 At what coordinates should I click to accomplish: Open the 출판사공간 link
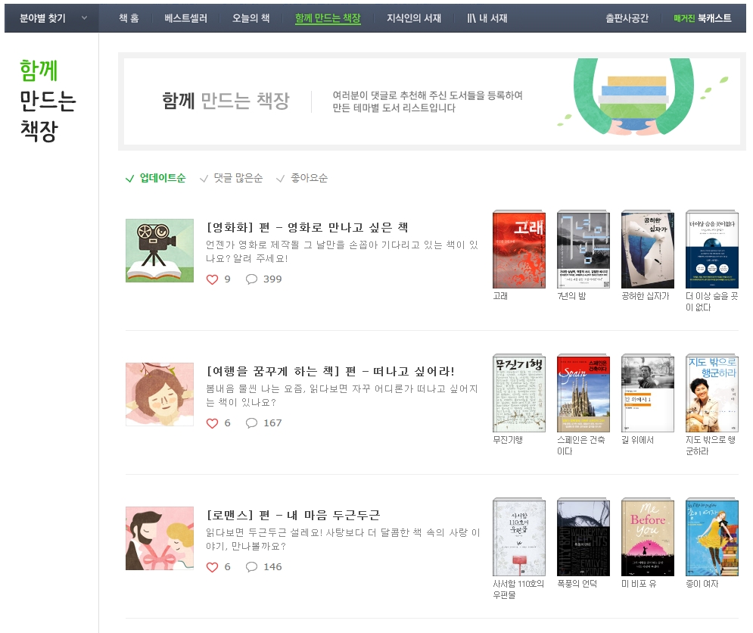point(627,18)
